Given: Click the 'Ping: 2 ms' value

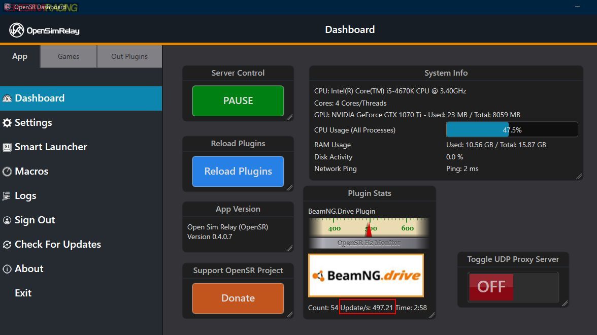Looking at the screenshot, I should click(x=462, y=169).
